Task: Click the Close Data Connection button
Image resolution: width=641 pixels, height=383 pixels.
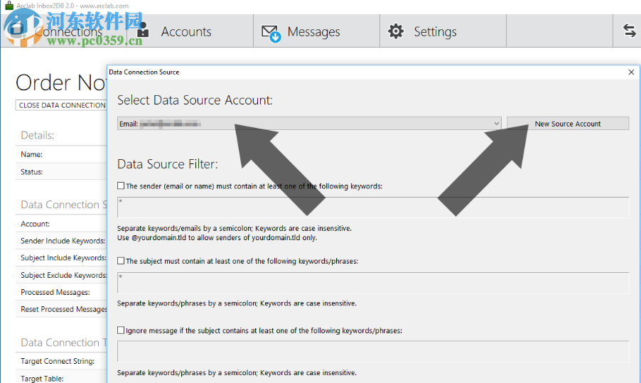Action: coord(62,105)
